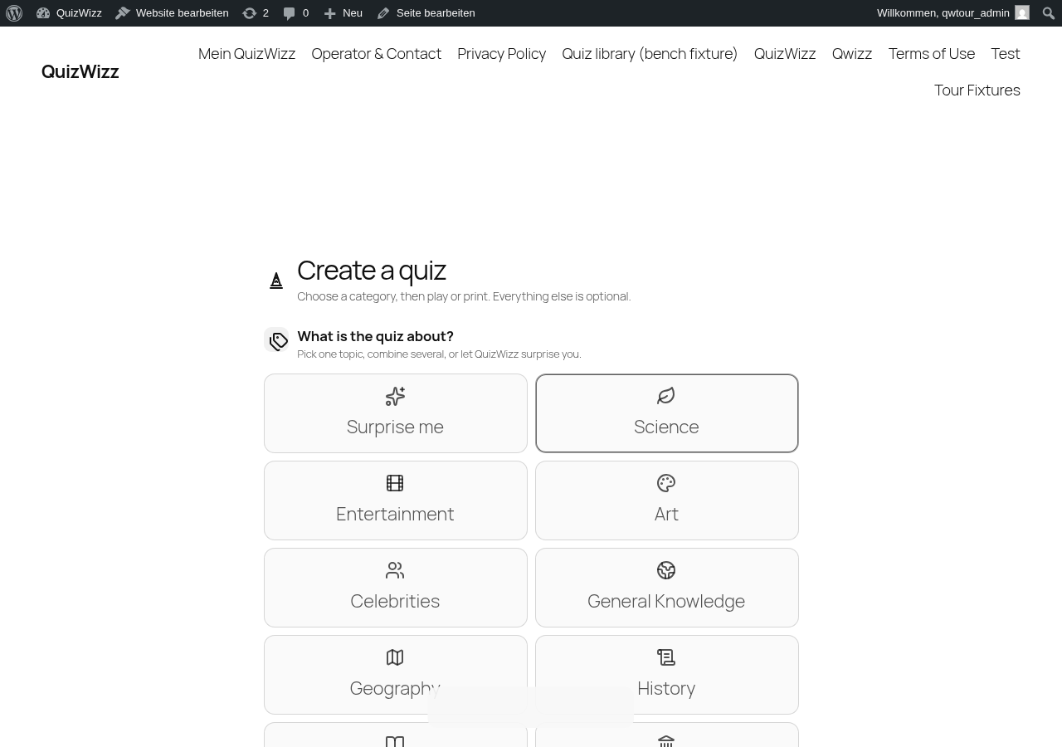Image resolution: width=1062 pixels, height=747 pixels.
Task: Click the 'What is the quiz about?' heading
Action: coord(375,336)
